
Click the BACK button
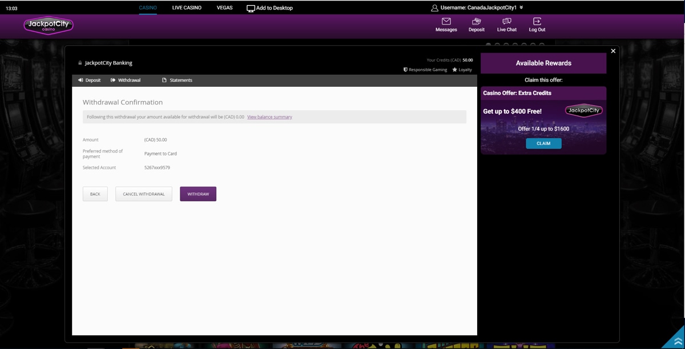click(95, 194)
